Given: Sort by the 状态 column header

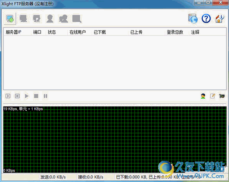Looking at the screenshot, I should pyautogui.click(x=56, y=32).
